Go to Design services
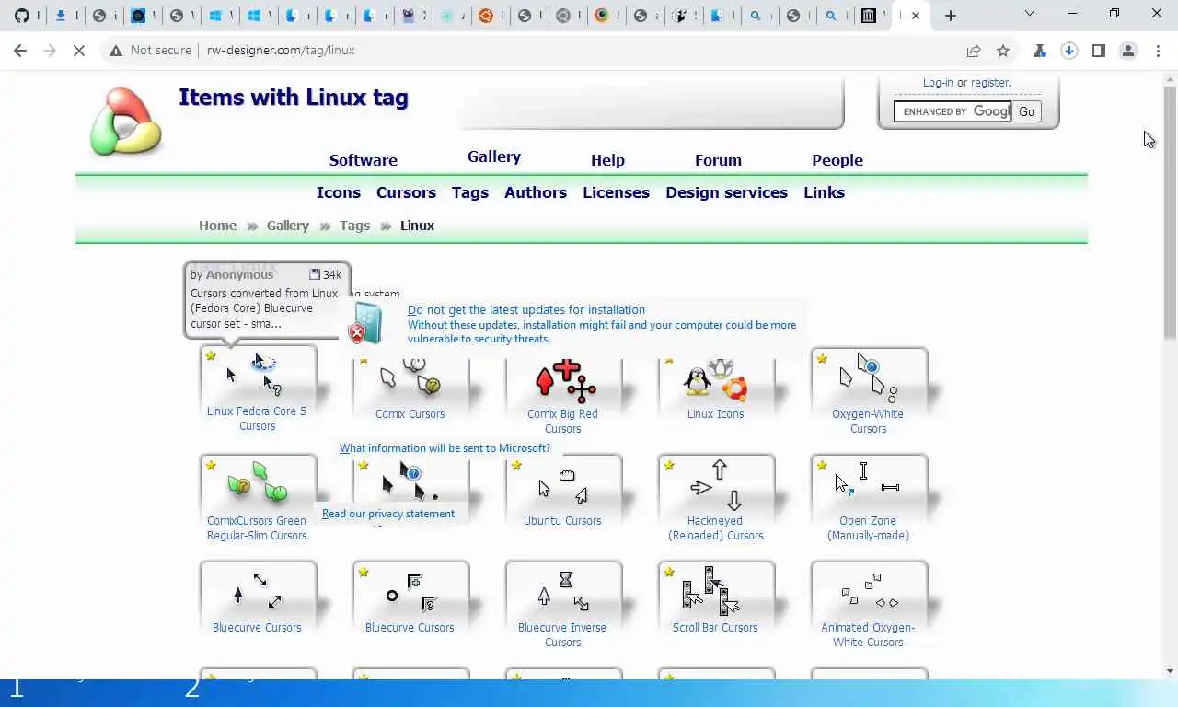This screenshot has height=707, width=1178. click(726, 192)
